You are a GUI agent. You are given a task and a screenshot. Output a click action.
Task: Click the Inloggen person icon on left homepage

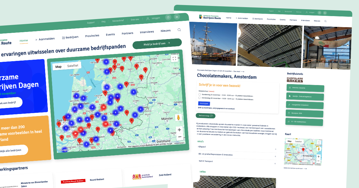148,19
